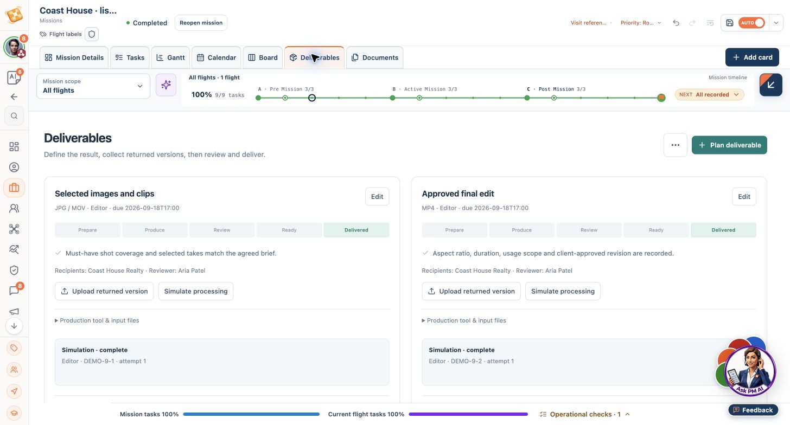The width and height of the screenshot is (790, 425).
Task: Click the save disk icon
Action: click(730, 23)
